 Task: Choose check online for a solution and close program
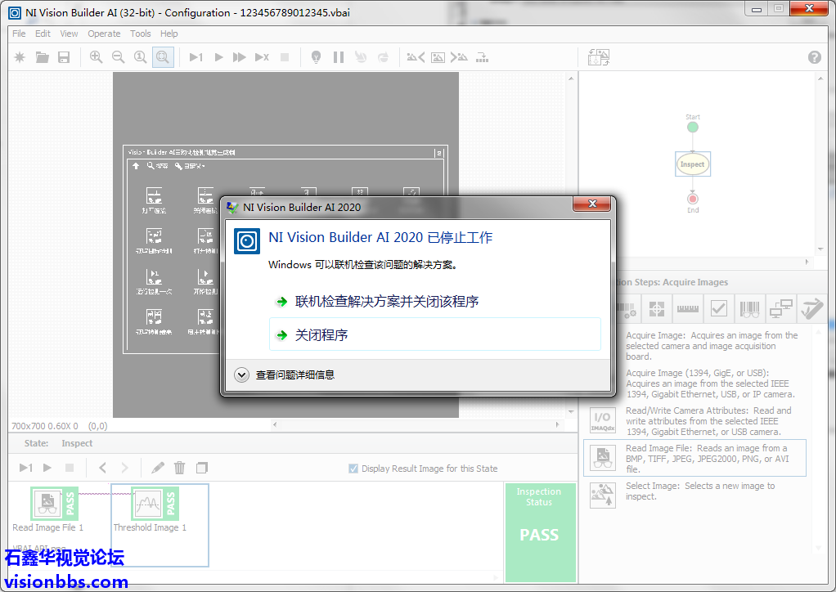pyautogui.click(x=435, y=302)
